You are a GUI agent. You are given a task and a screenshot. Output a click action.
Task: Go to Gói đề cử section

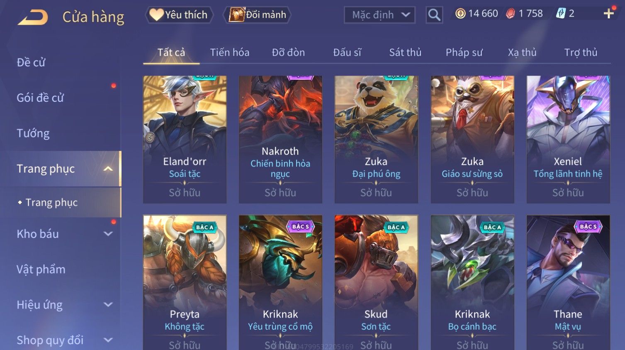coord(40,98)
